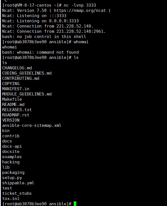Click the setup.py filename
Viewport: 167px width, 206px height.
(12, 178)
